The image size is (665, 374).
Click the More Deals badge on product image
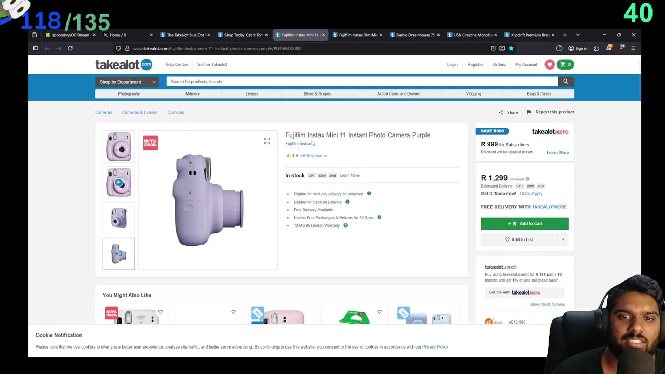click(151, 142)
